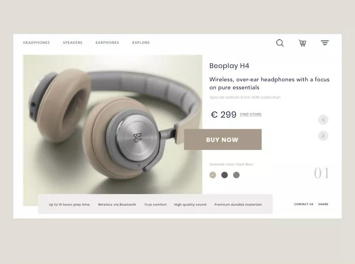Open the Speakers menu item
Viewport: 355px width, 264px height.
73,42
